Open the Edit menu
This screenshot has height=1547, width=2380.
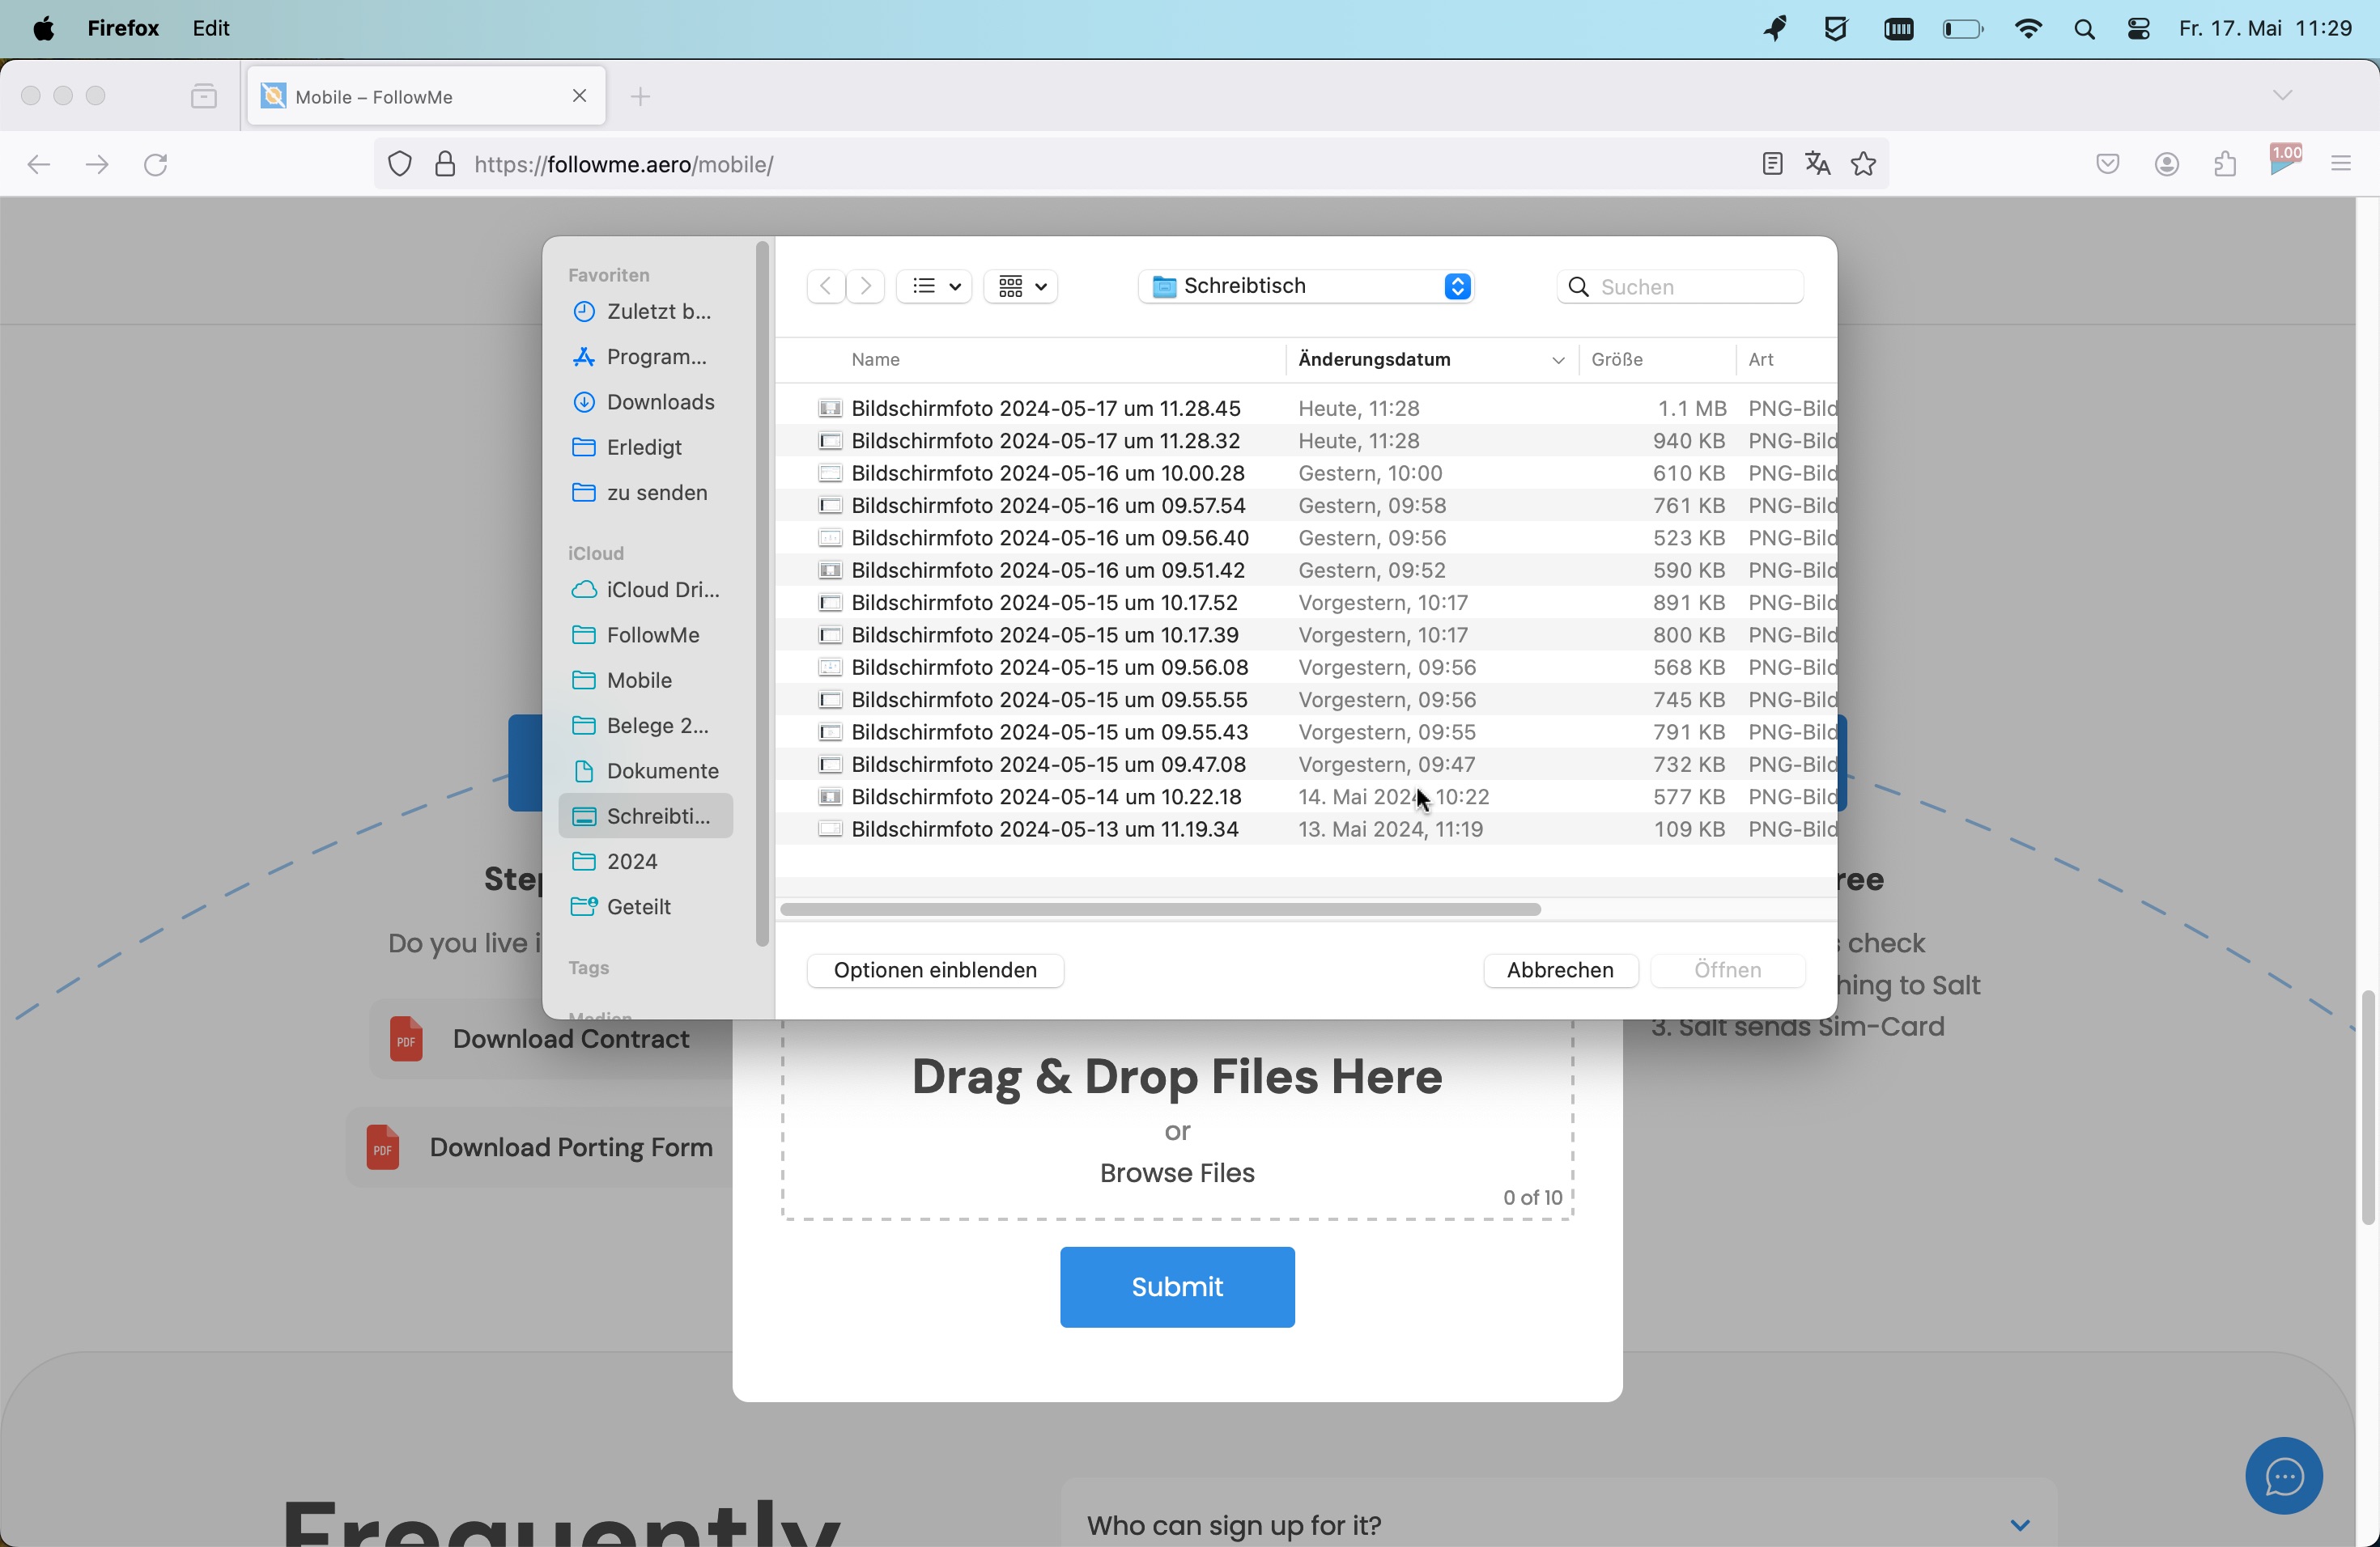(x=212, y=29)
